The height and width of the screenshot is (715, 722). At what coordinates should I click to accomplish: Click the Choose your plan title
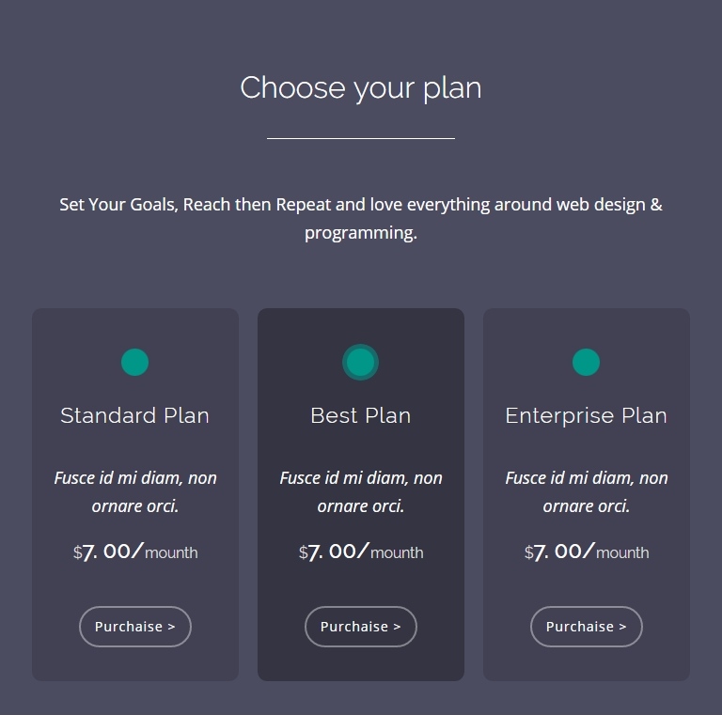click(361, 88)
